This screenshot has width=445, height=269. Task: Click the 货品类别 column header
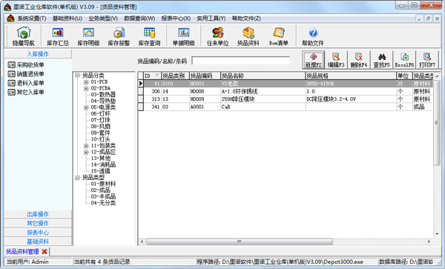click(x=175, y=76)
